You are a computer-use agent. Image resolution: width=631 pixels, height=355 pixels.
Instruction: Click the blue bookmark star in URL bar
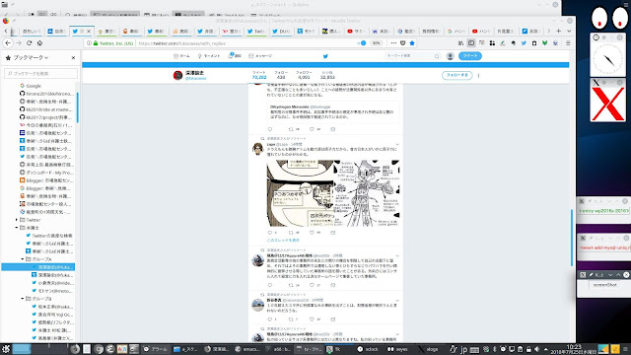pyautogui.click(x=412, y=43)
